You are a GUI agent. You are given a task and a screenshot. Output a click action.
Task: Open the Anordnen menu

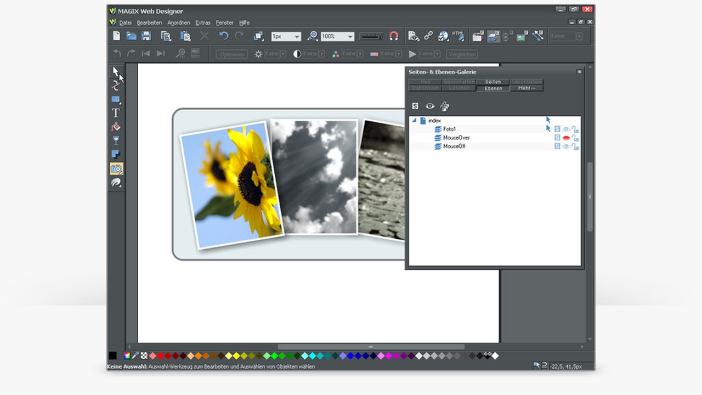(x=179, y=22)
